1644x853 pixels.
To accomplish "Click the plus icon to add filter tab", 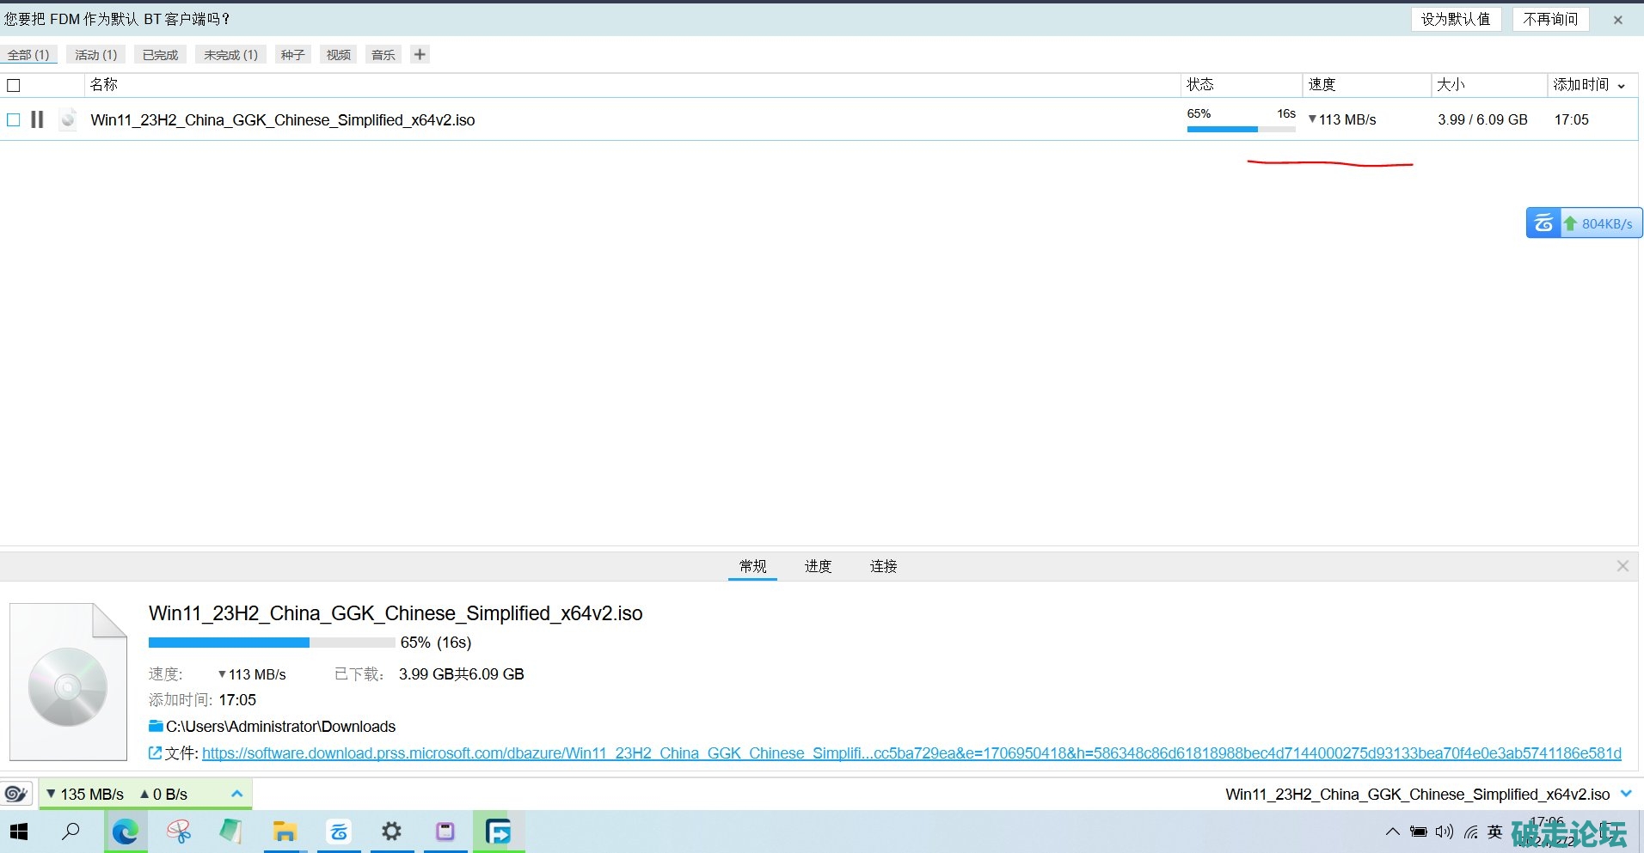I will 420,55.
